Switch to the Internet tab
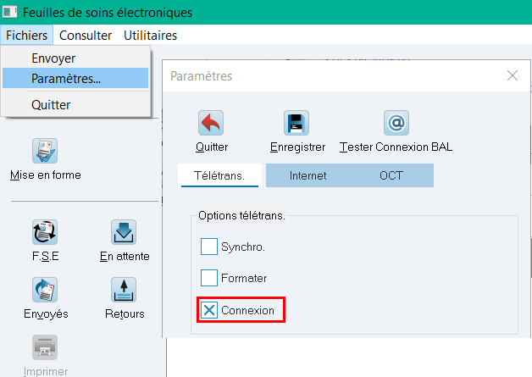 (x=308, y=175)
